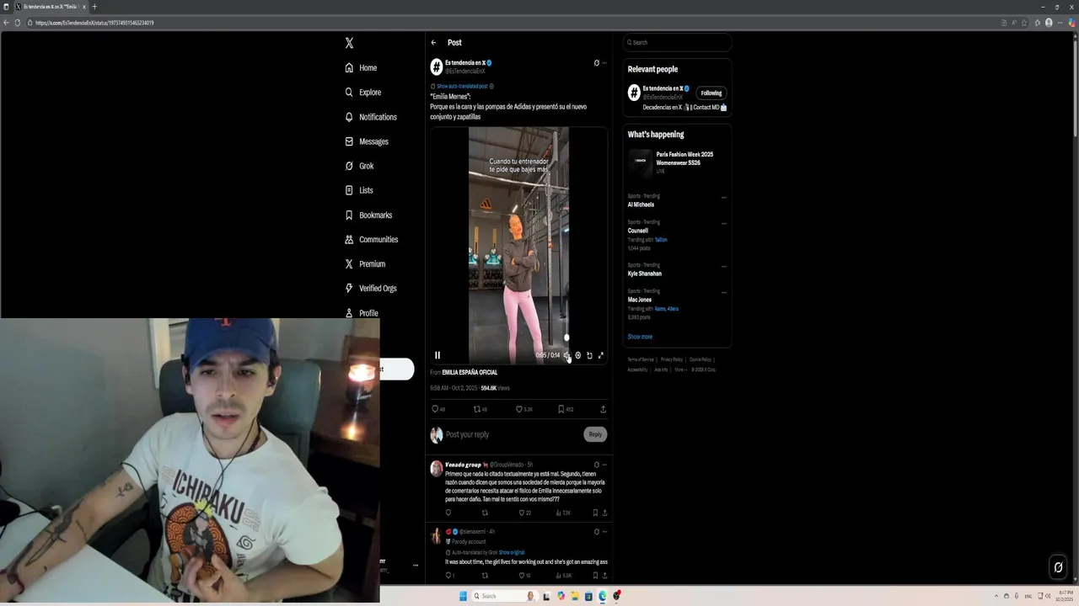
Task: Open the X logo home link
Action: [349, 43]
